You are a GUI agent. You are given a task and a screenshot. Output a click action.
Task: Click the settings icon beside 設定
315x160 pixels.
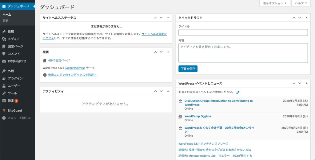pos(4,101)
